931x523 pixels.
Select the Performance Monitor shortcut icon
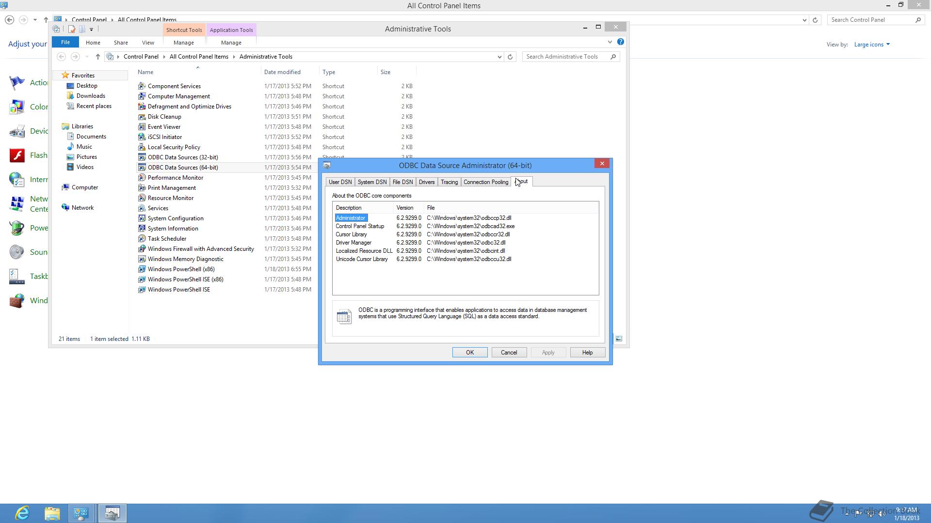[x=142, y=178]
